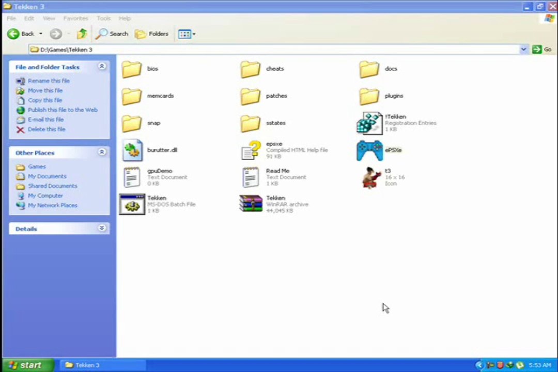Click the Tekken 3 taskbar button
This screenshot has height=372, width=558.
point(103,365)
